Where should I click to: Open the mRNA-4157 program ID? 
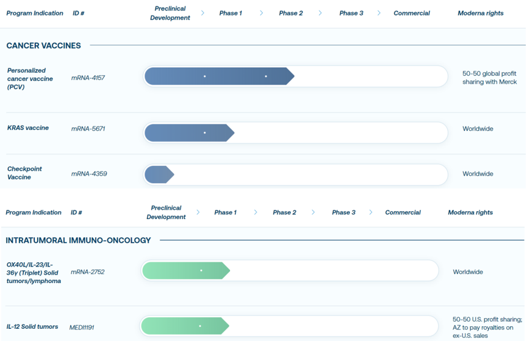88,78
